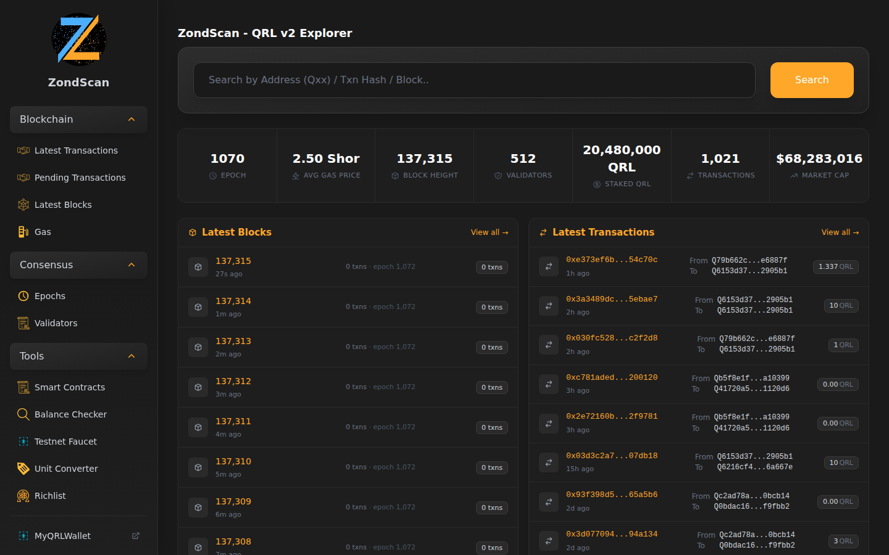Focus the address search field
The image size is (889, 555).
[x=474, y=80]
